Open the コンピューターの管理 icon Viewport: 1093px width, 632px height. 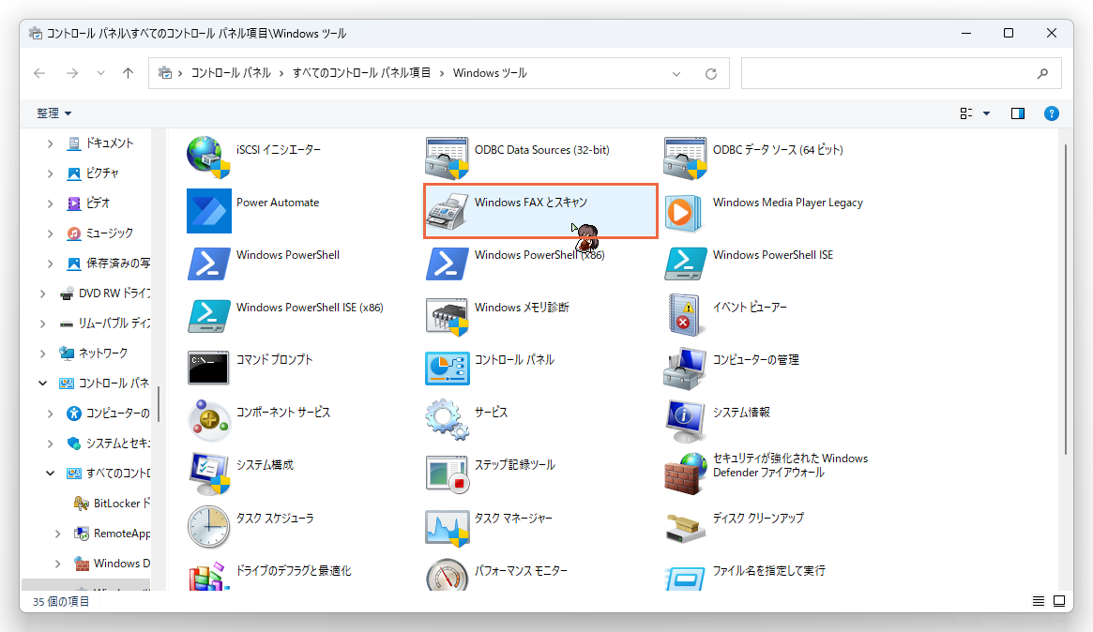click(685, 368)
